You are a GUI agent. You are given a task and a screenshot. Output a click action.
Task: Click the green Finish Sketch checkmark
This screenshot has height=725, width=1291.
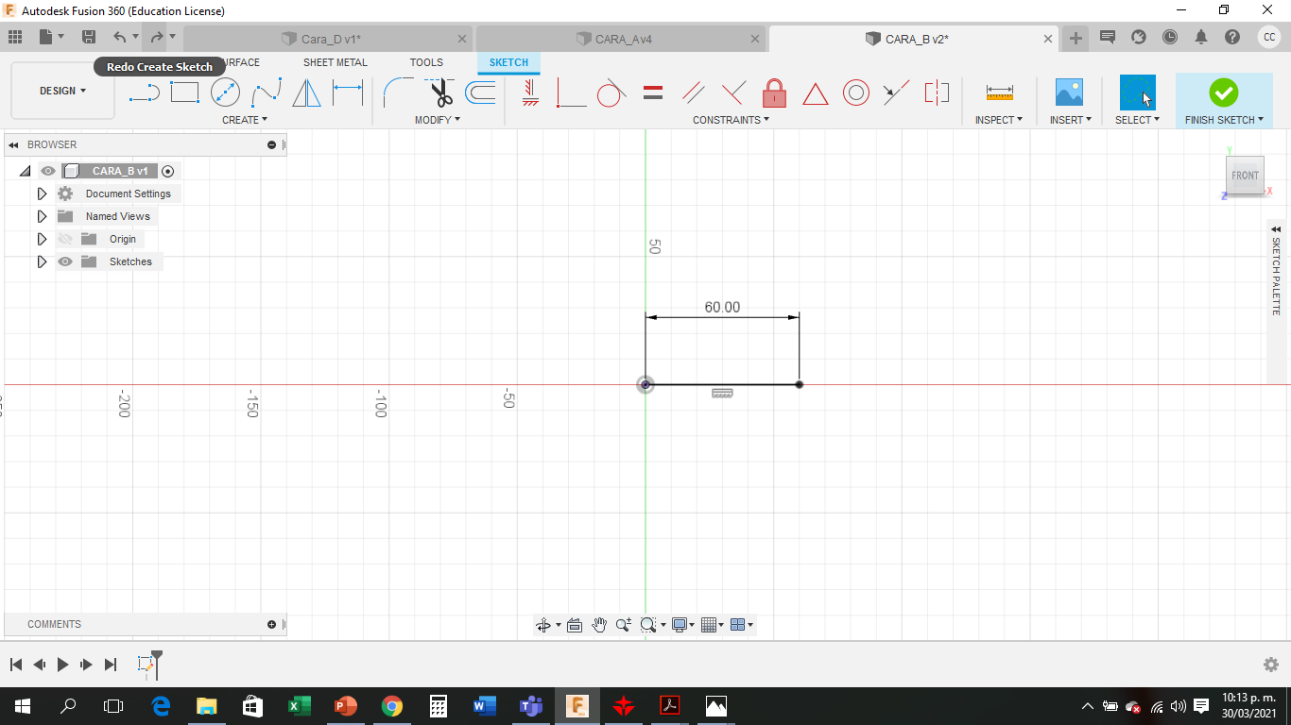(x=1224, y=93)
